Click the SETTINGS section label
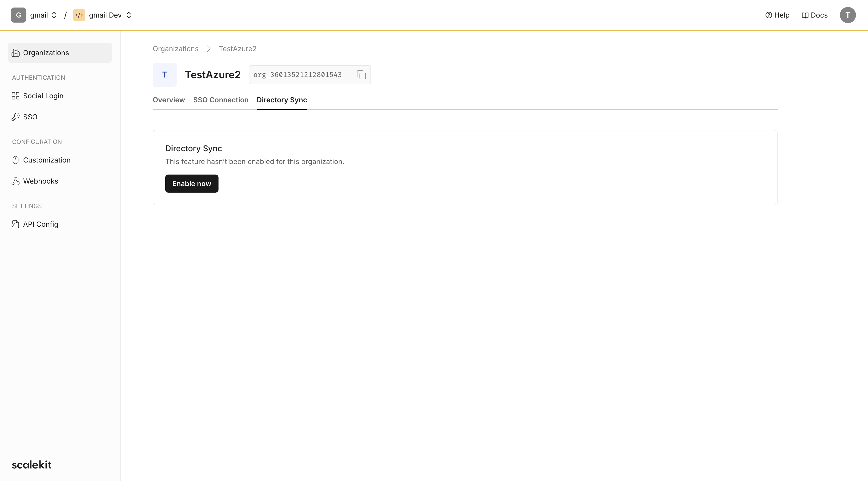This screenshot has width=868, height=481. (x=27, y=206)
